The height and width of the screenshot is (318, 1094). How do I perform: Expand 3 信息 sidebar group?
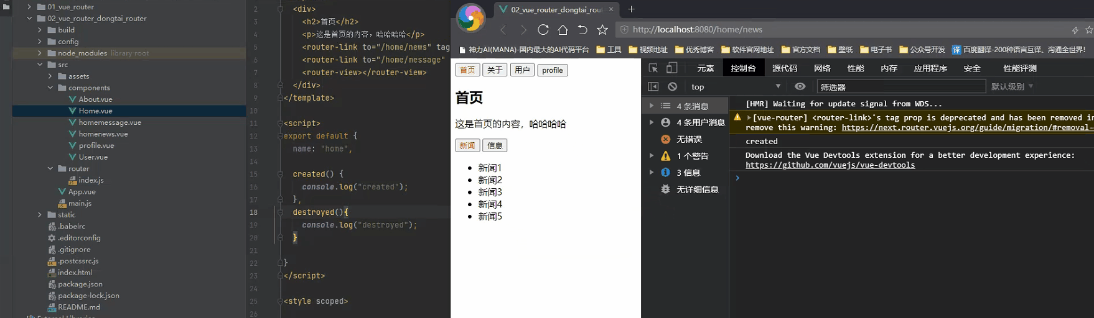click(x=652, y=173)
